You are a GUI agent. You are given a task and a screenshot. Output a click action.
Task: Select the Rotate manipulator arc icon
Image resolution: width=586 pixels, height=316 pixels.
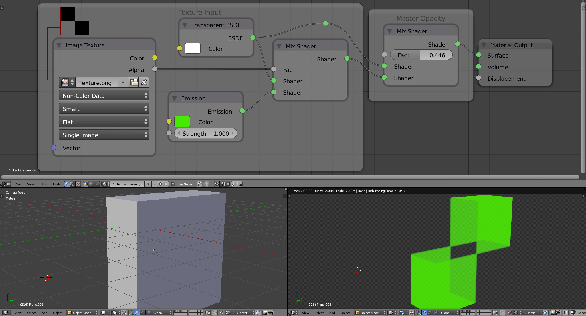tap(142, 313)
